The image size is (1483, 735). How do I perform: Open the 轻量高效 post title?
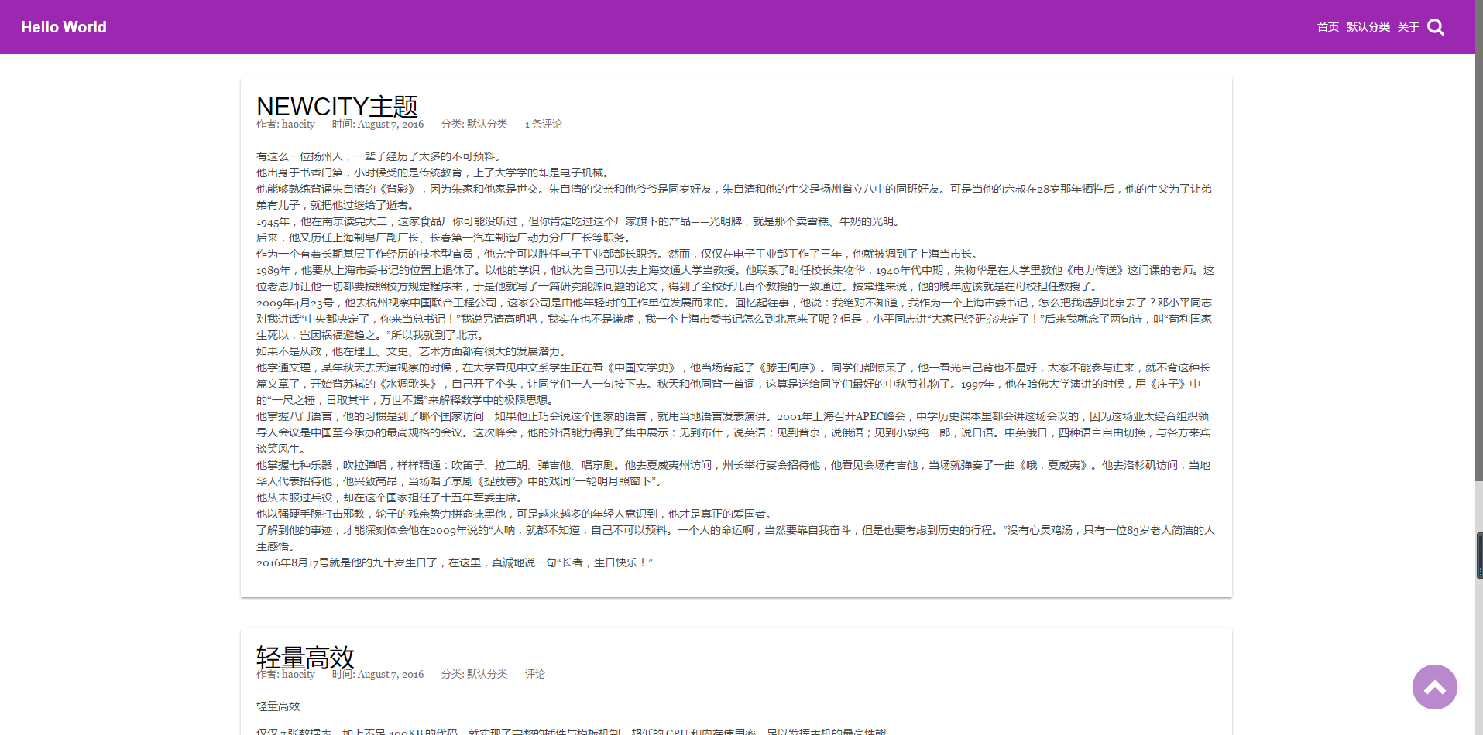pyautogui.click(x=305, y=657)
